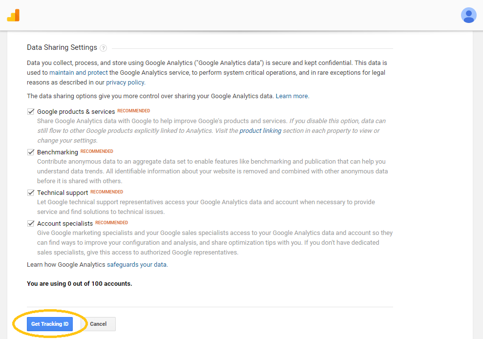Click the 'Google products & services' label text
This screenshot has width=483, height=339.
coord(76,111)
